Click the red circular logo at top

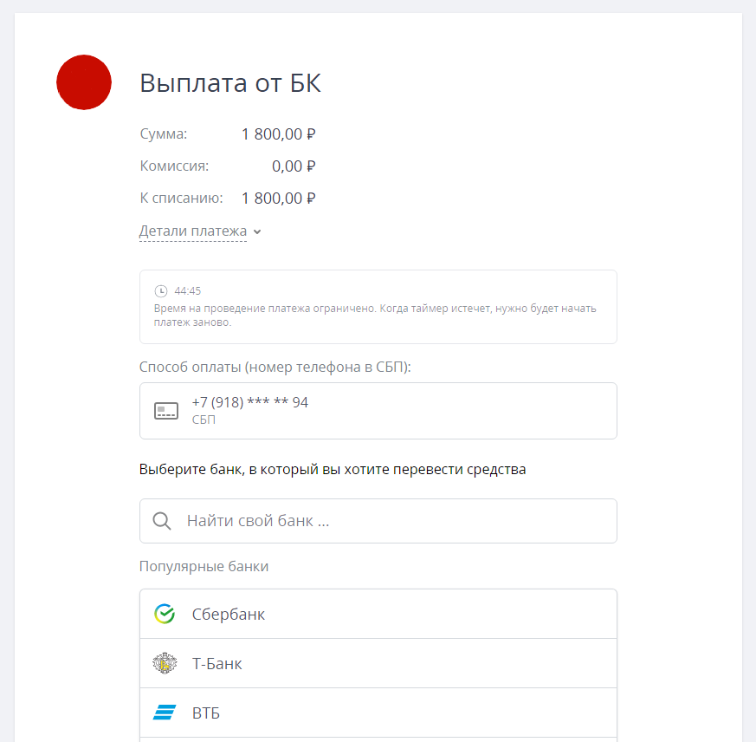pyautogui.click(x=84, y=82)
